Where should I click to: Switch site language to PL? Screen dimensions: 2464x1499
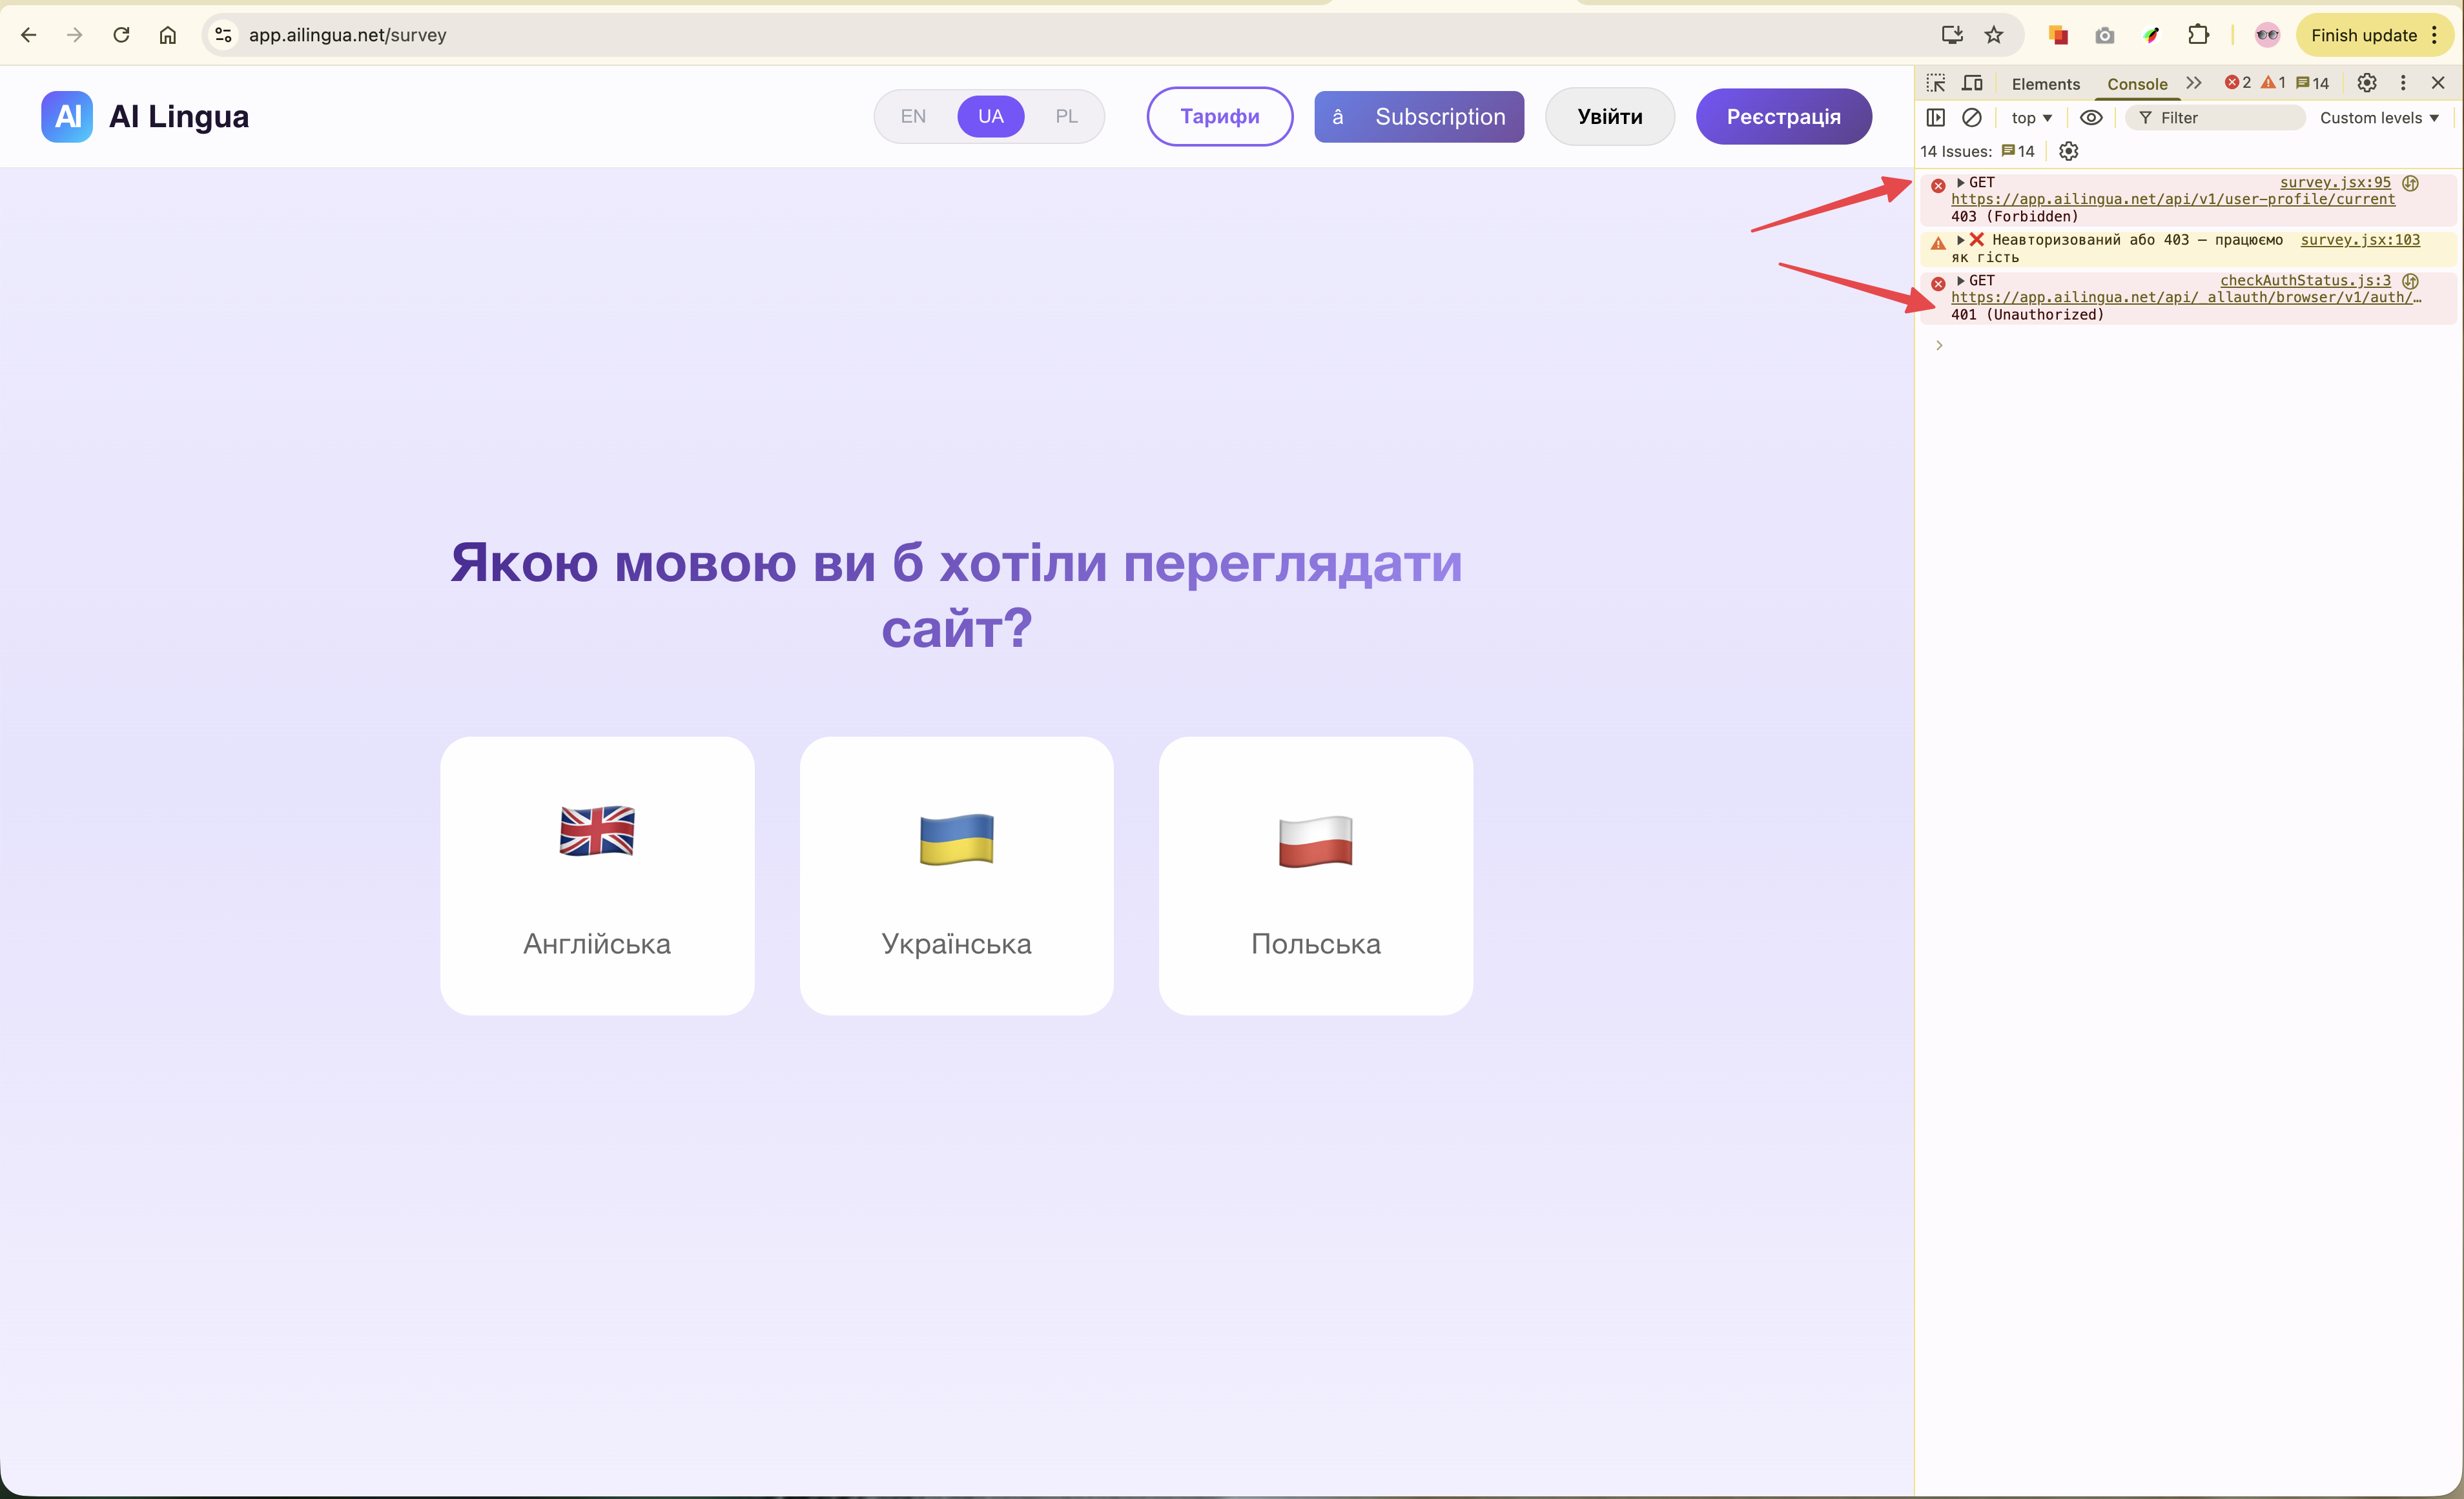point(1066,116)
